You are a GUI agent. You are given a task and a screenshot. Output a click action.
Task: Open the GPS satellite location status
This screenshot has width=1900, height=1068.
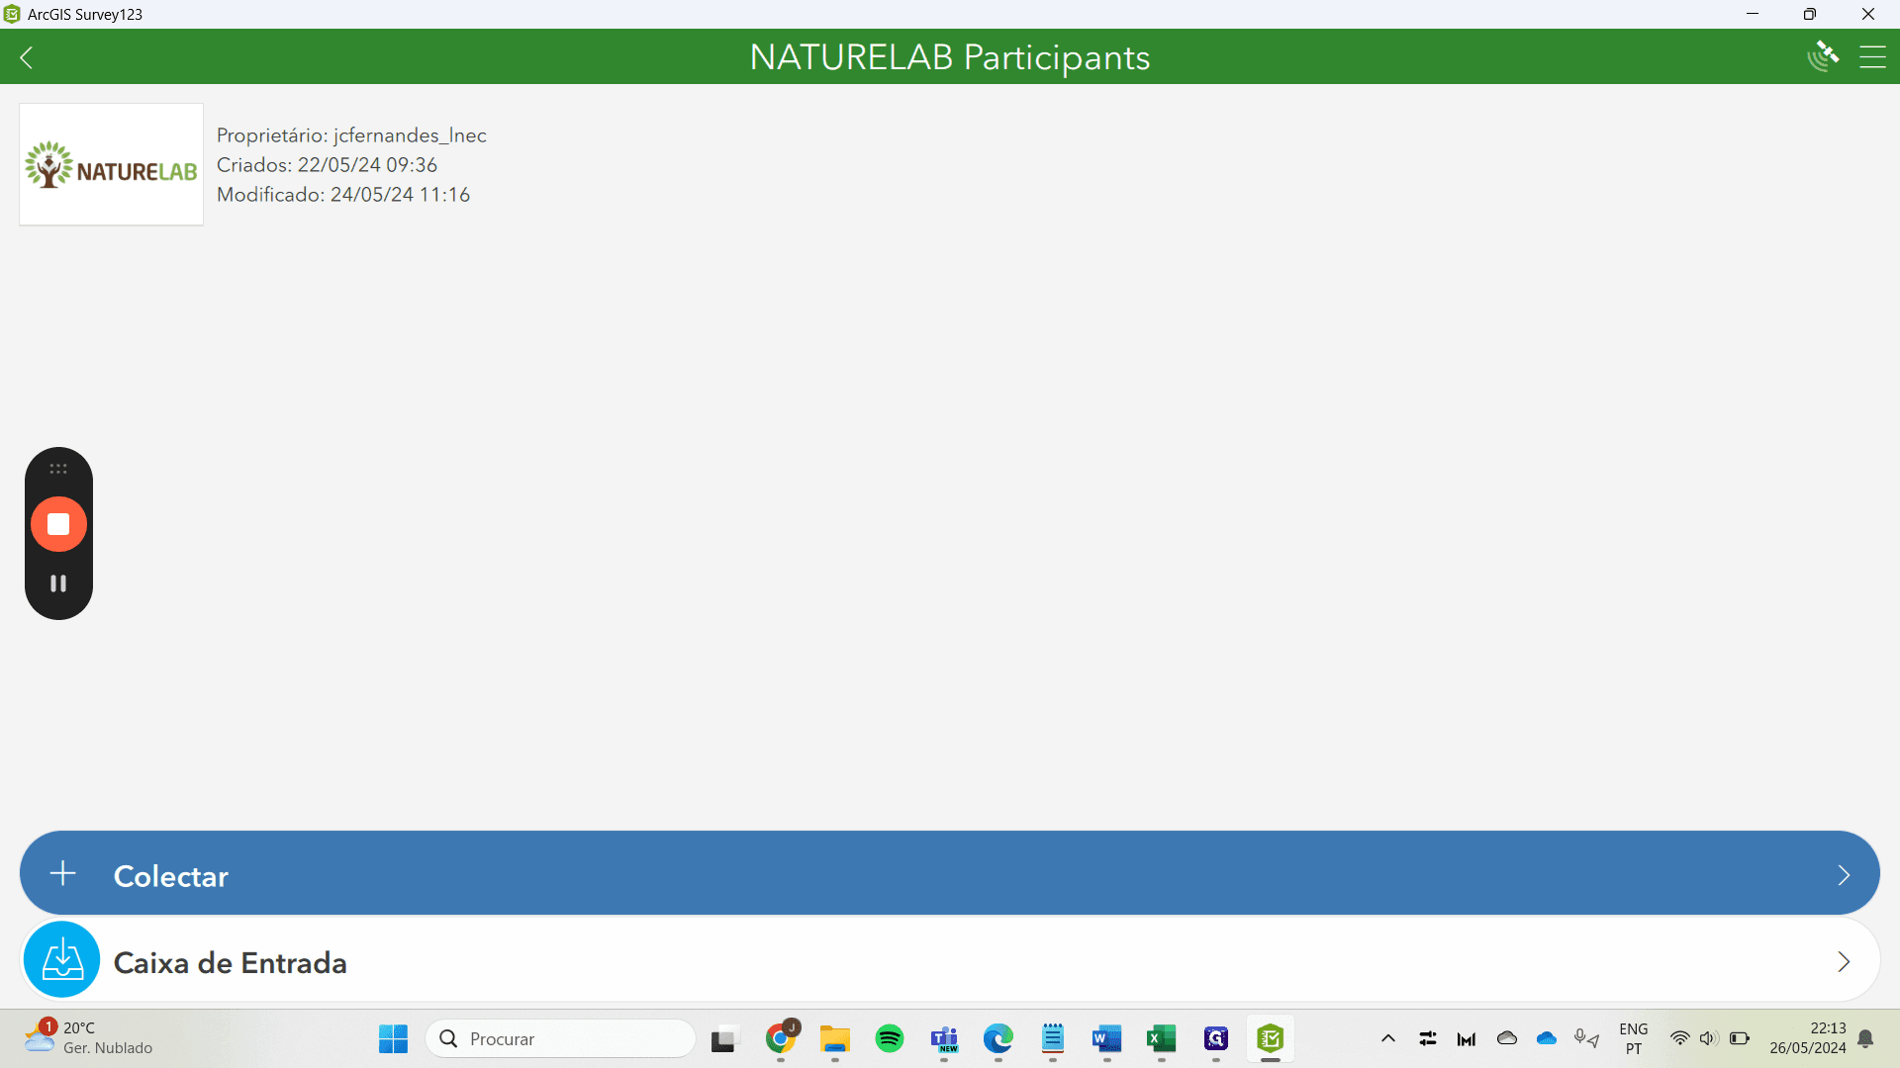[1823, 56]
